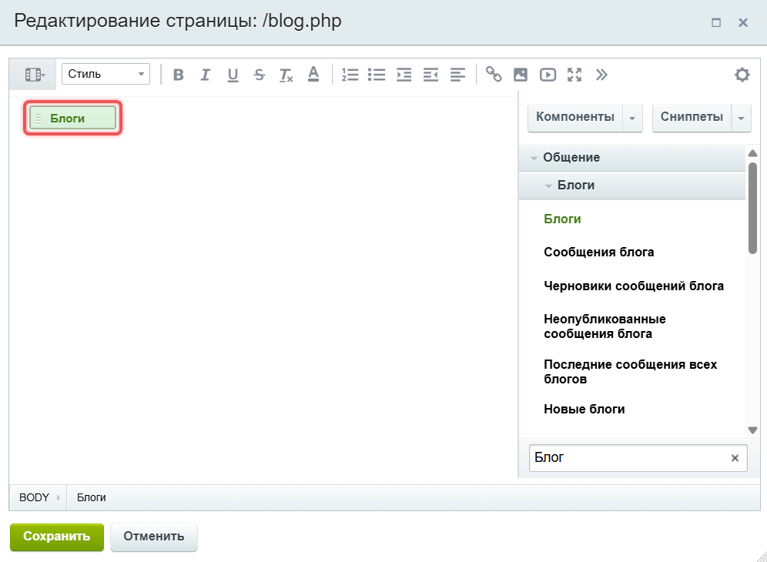Viewport: 767px width, 562px height.
Task: Select the Сообщения блога component
Action: coord(598,253)
